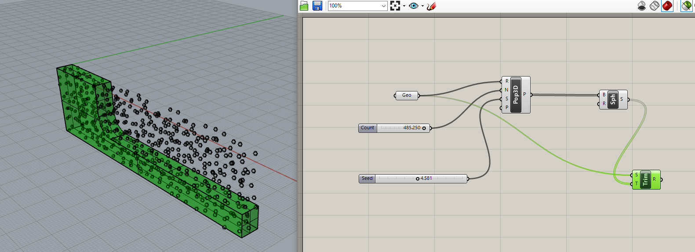695x252 pixels.
Task: Open the 100% zoom level combo box
Action: (357, 6)
